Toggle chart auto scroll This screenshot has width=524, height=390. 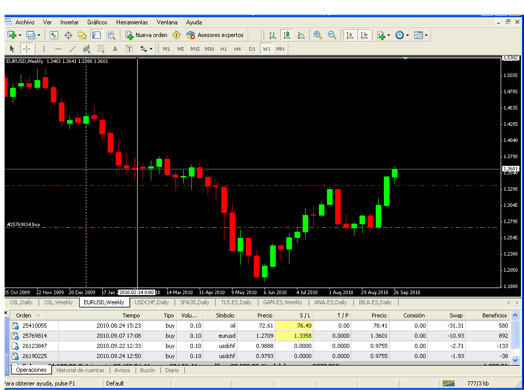point(350,35)
